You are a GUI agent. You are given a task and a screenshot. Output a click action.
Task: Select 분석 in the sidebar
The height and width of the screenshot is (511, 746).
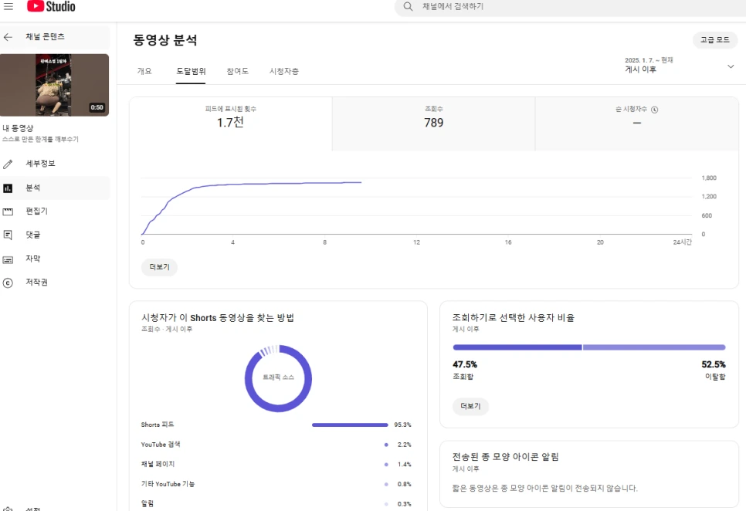pos(55,188)
